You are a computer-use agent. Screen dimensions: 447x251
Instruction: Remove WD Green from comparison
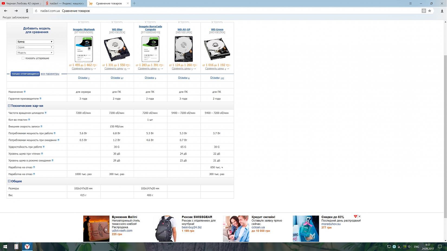(x=217, y=22)
